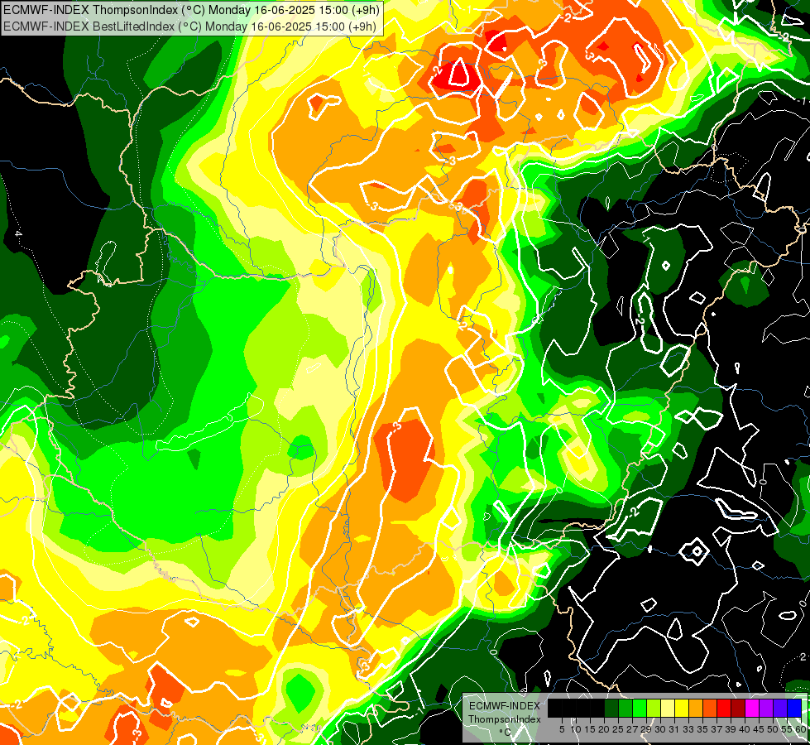Screen dimensions: 810x745
Task: Click the legend tick label 60
Action: (801, 729)
